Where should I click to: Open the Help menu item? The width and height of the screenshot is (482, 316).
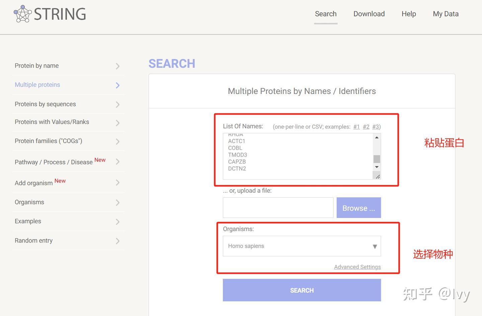pos(409,14)
